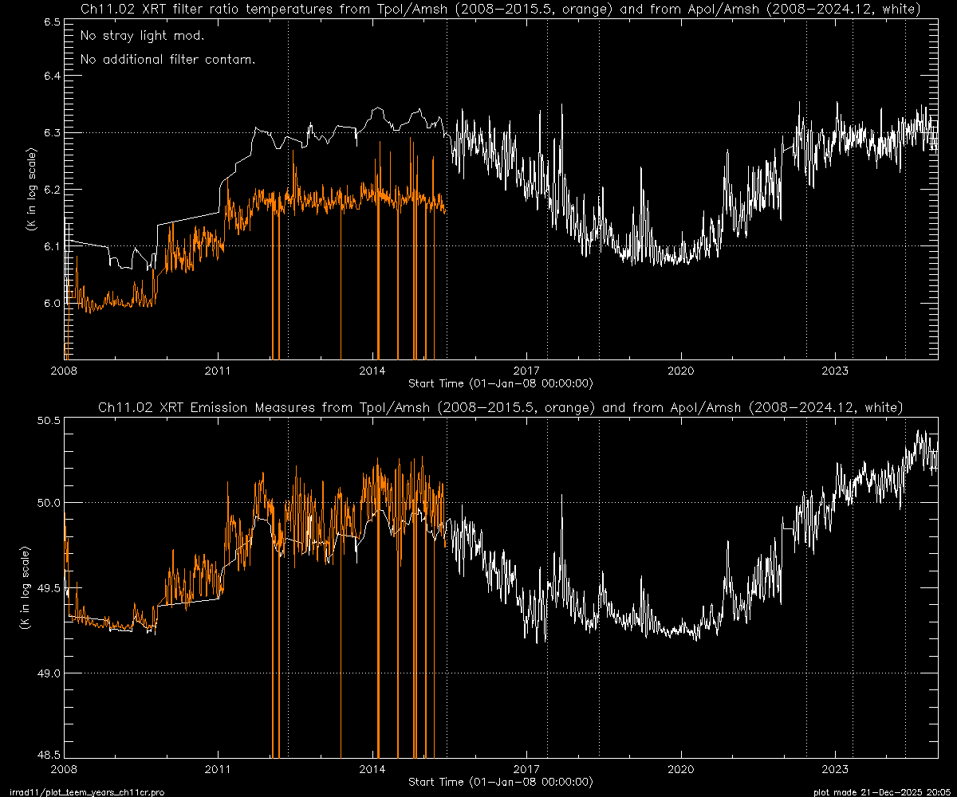Click the 6.0 tick label on the temperature axis
This screenshot has height=797, width=957.
pyautogui.click(x=53, y=304)
